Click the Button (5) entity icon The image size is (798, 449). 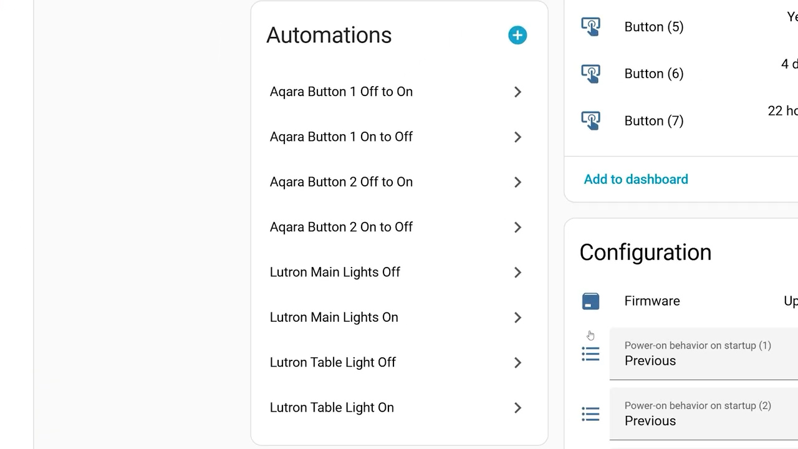590,27
